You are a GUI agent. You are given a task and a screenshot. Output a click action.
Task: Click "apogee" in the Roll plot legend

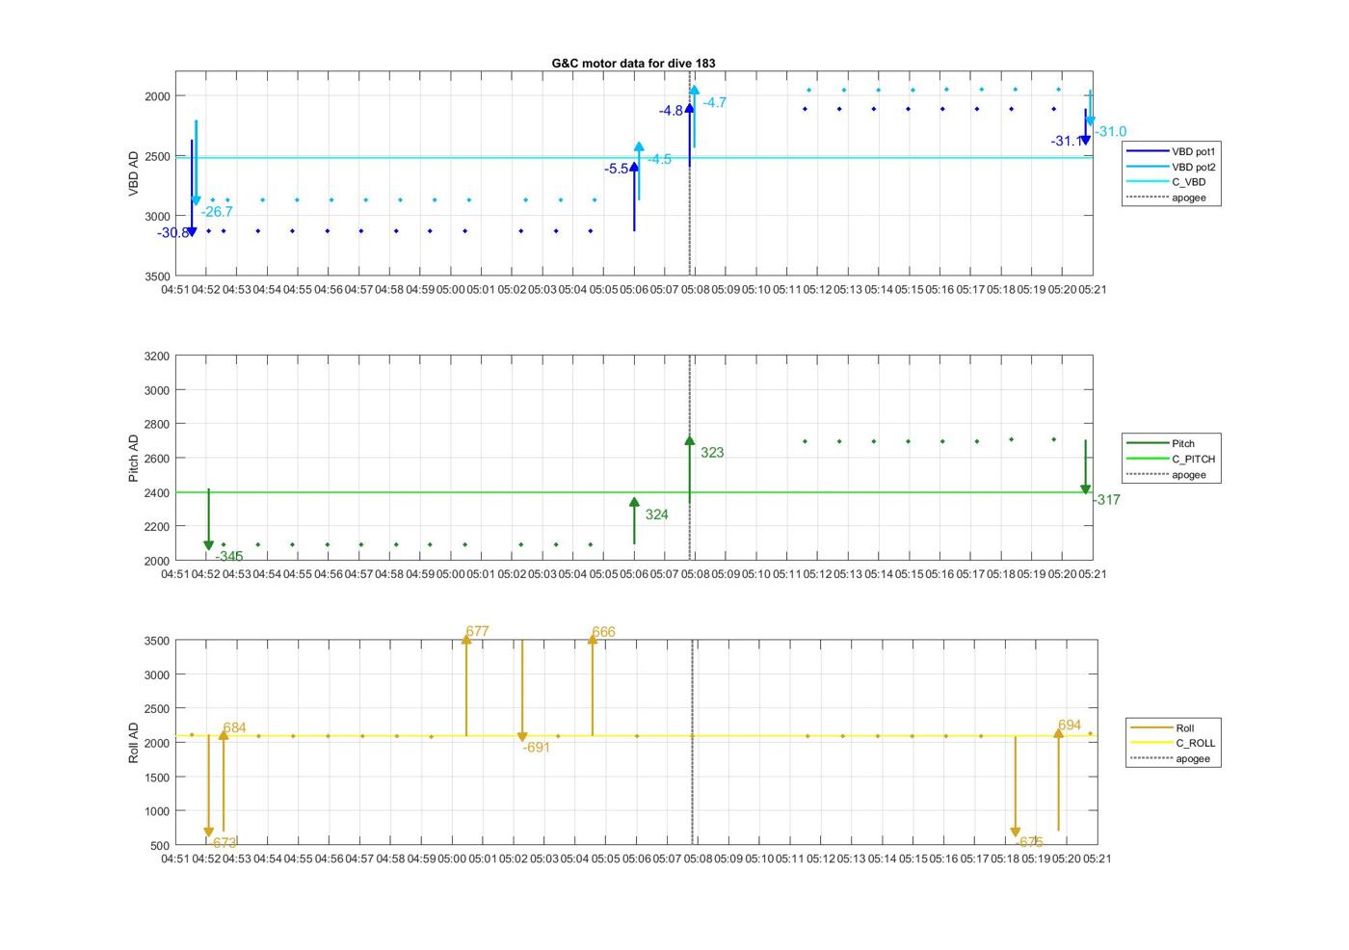coord(1172,758)
